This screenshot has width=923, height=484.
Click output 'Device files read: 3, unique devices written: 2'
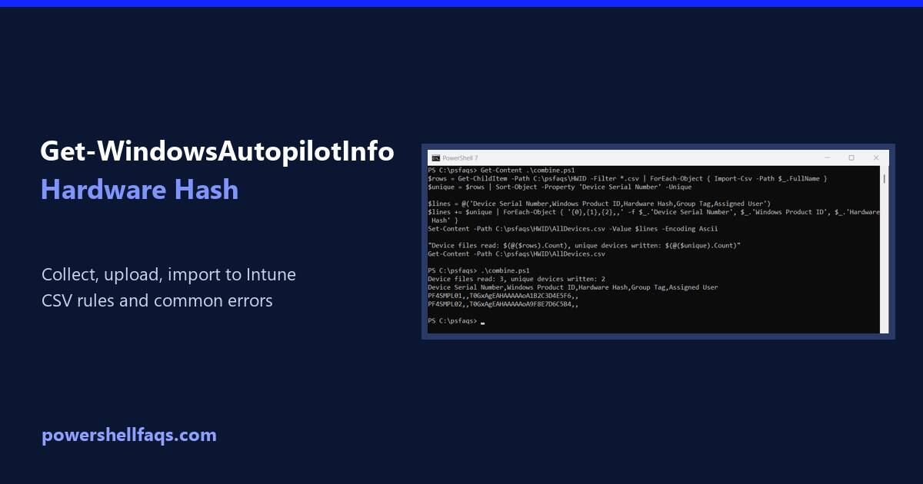coord(517,279)
